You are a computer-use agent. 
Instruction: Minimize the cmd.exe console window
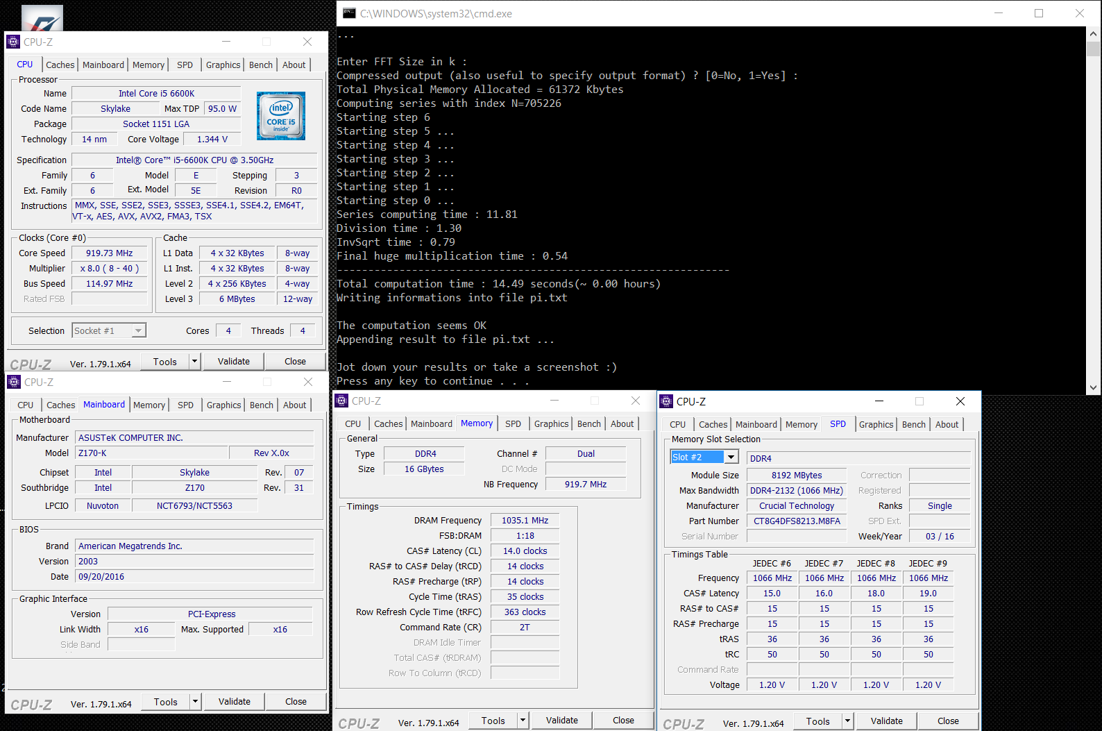999,13
